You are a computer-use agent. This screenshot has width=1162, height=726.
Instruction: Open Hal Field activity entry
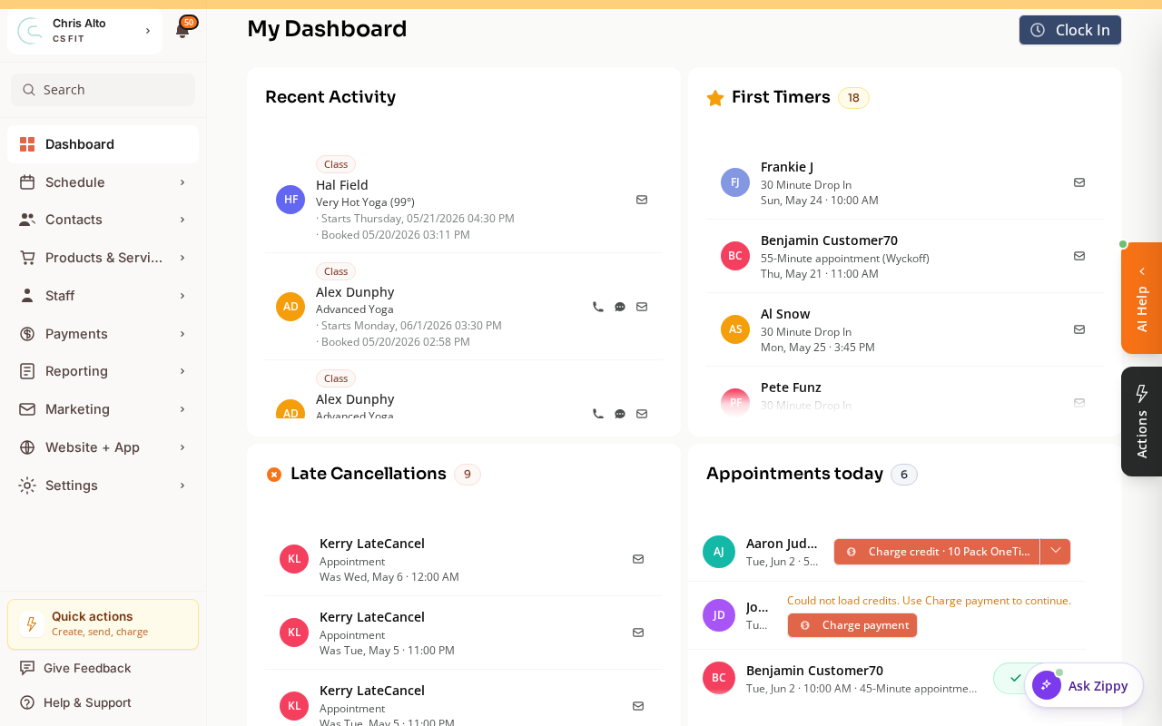463,200
